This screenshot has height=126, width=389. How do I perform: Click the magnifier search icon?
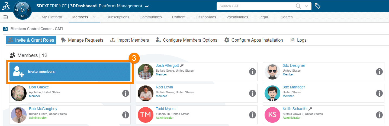click(298, 6)
